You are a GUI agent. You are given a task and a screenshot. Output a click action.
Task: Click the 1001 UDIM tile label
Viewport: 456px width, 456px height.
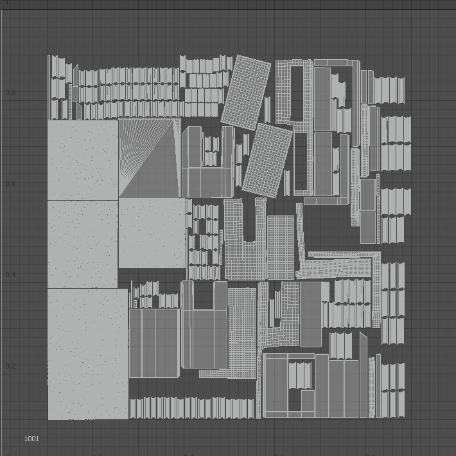[31, 439]
